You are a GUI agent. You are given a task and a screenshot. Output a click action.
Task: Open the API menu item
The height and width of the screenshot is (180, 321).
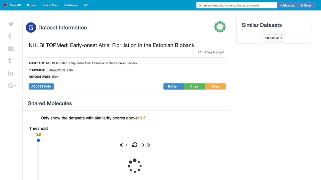click(x=86, y=5)
